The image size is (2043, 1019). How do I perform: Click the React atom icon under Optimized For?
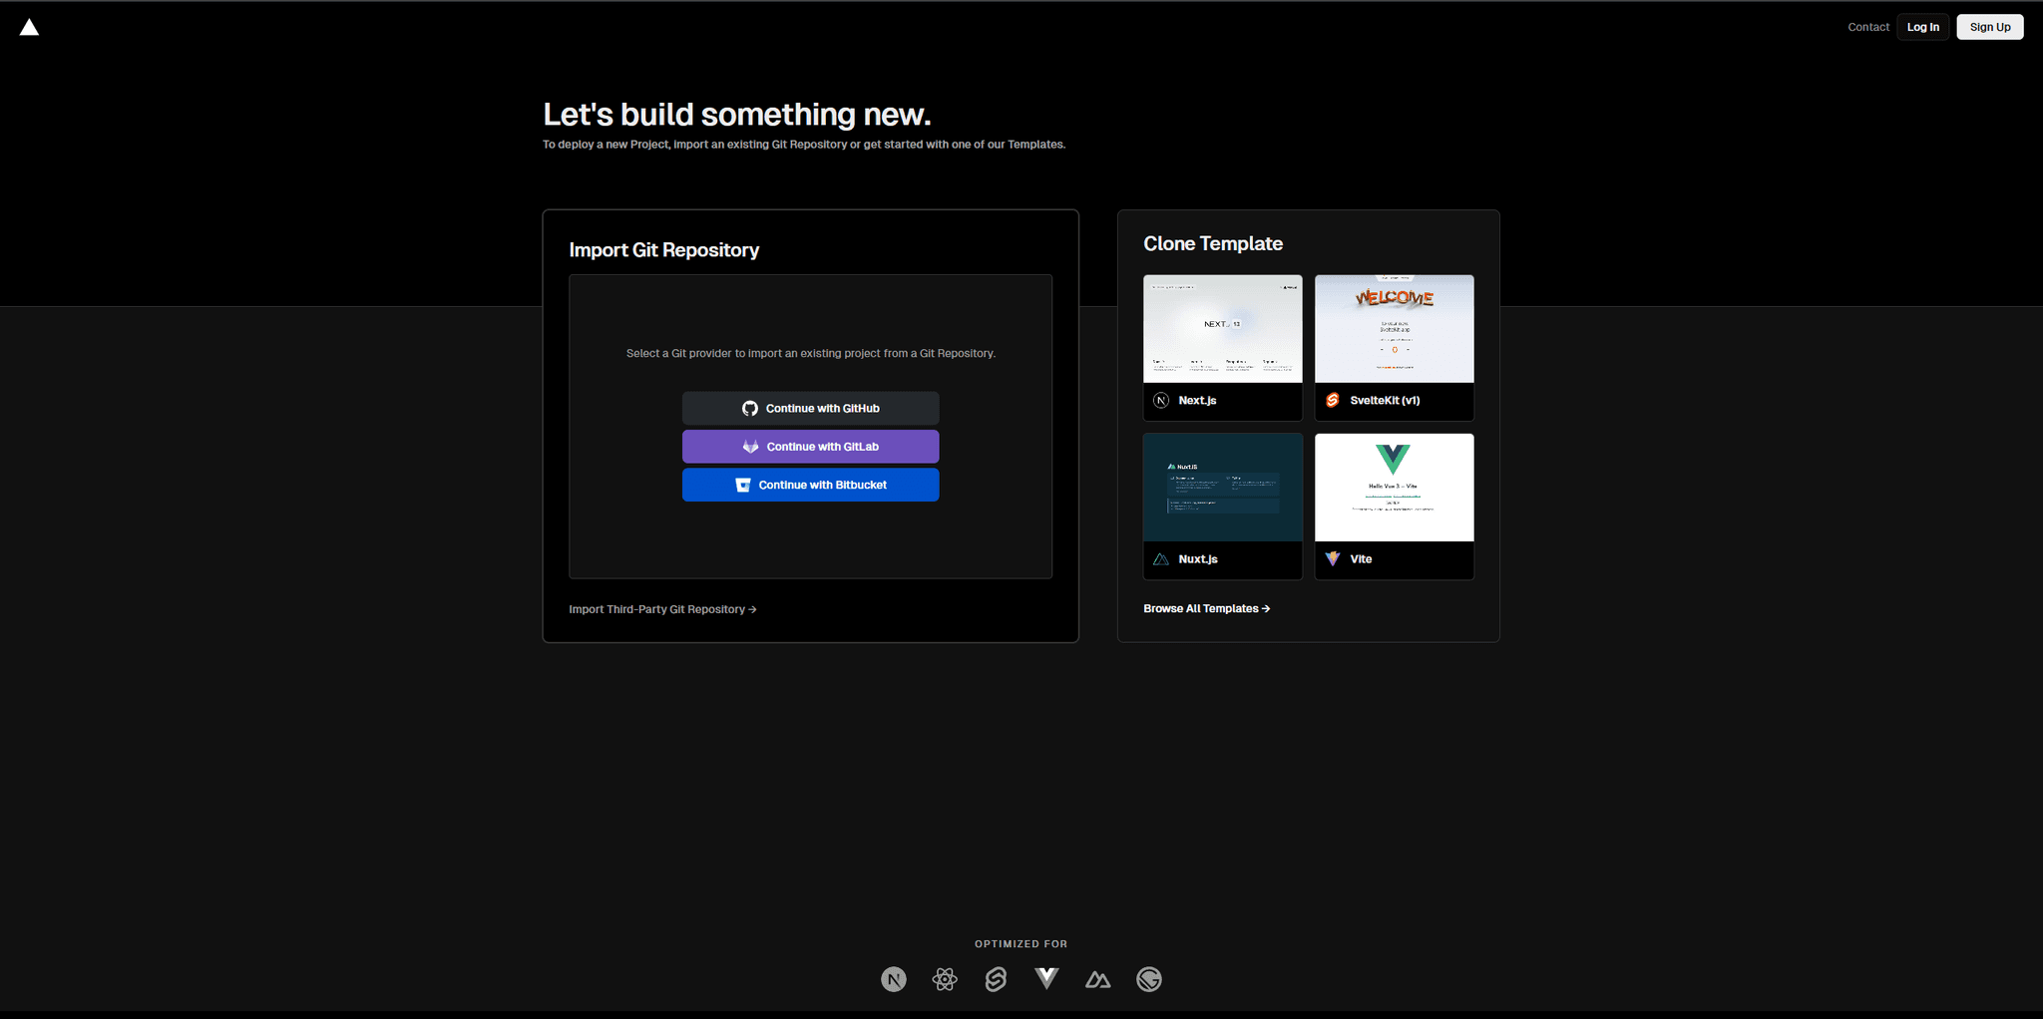click(x=945, y=979)
